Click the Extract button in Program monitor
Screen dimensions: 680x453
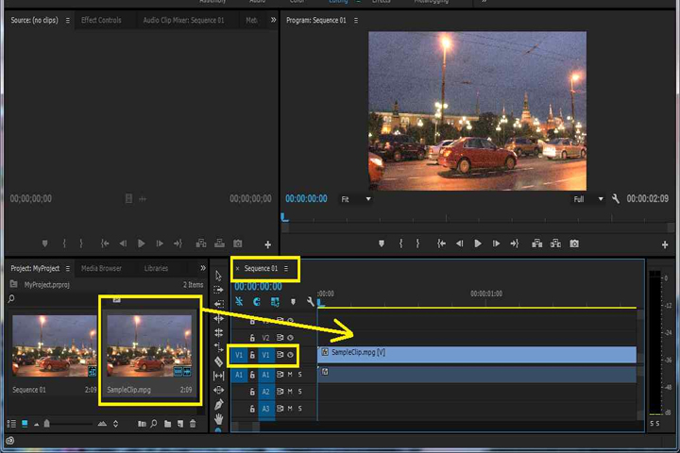point(555,243)
